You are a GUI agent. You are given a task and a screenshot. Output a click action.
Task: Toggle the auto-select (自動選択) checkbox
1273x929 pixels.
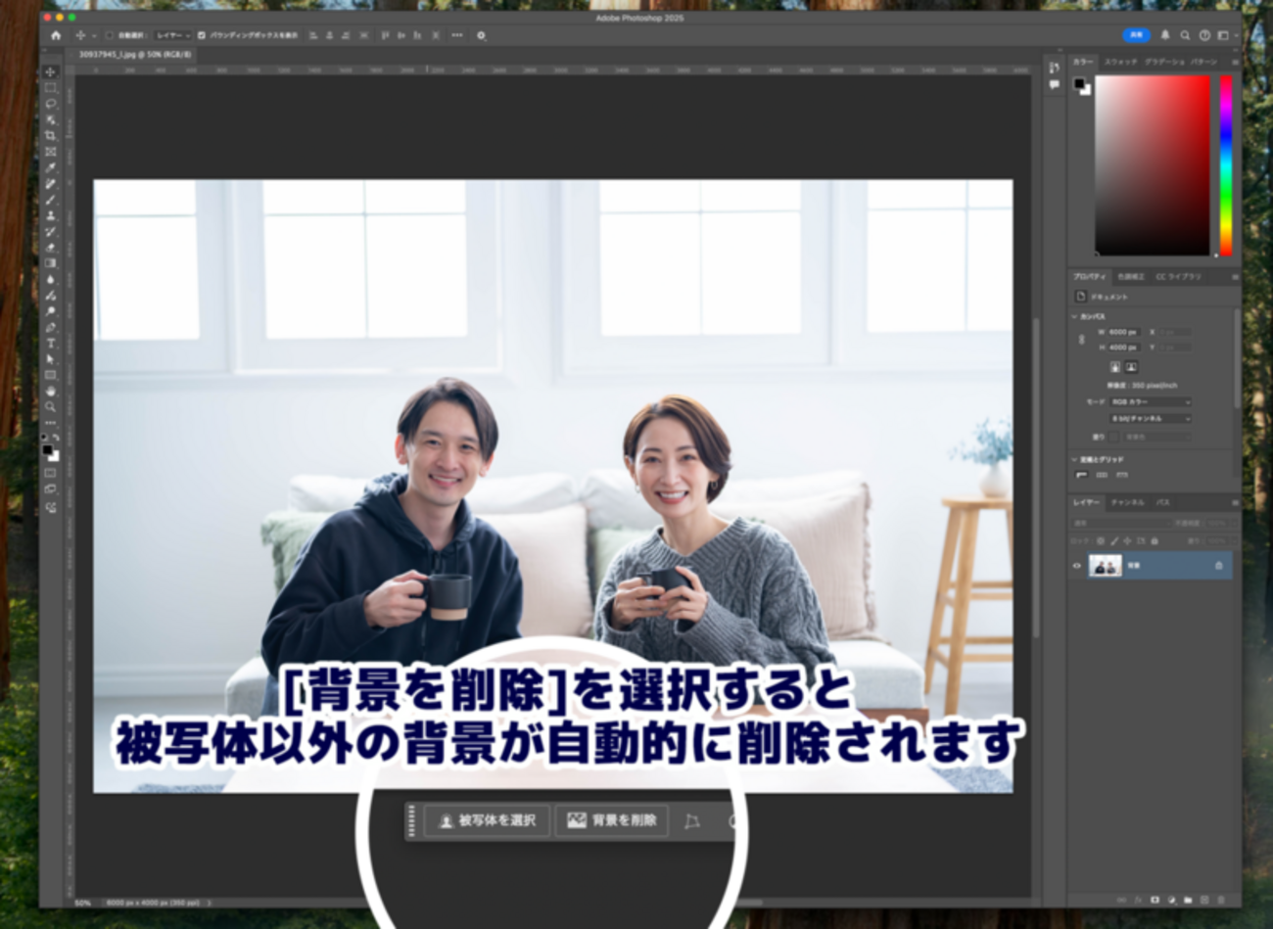pyautogui.click(x=110, y=35)
